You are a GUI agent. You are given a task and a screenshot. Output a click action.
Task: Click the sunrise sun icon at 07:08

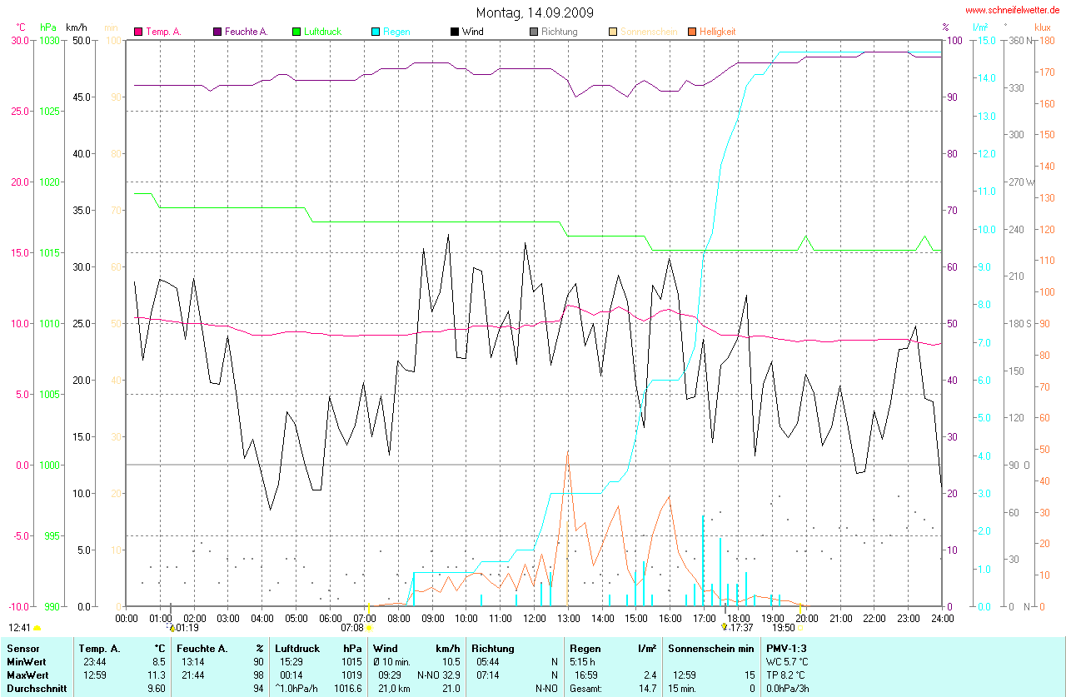[368, 628]
